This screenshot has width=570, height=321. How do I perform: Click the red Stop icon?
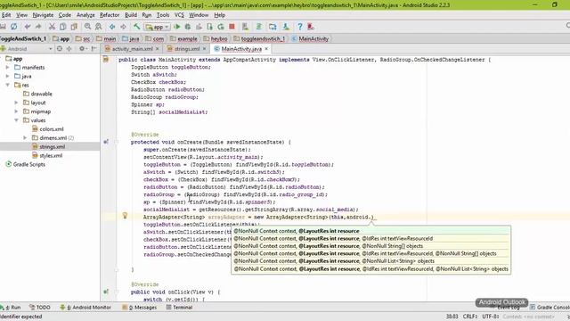pyautogui.click(x=232, y=27)
